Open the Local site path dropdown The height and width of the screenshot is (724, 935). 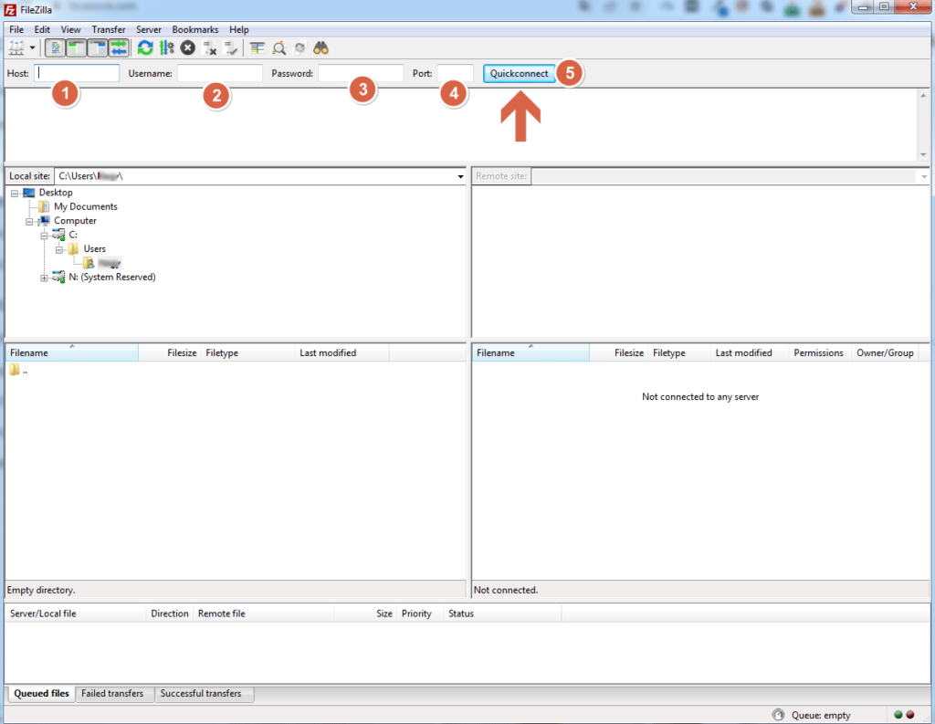click(460, 176)
